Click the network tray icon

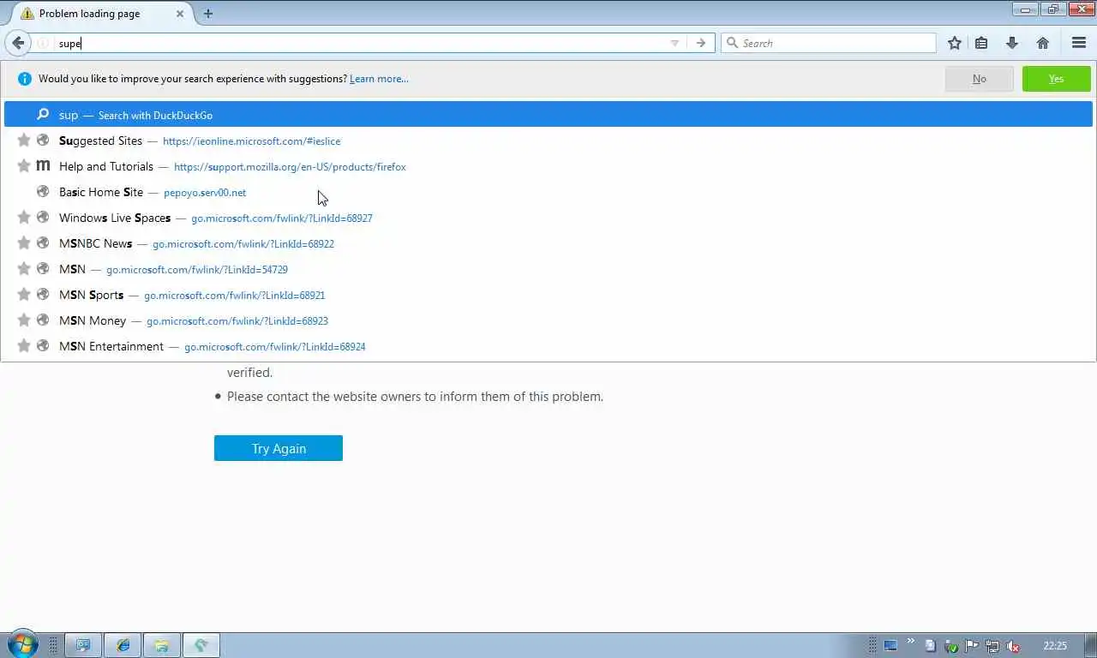(x=992, y=646)
